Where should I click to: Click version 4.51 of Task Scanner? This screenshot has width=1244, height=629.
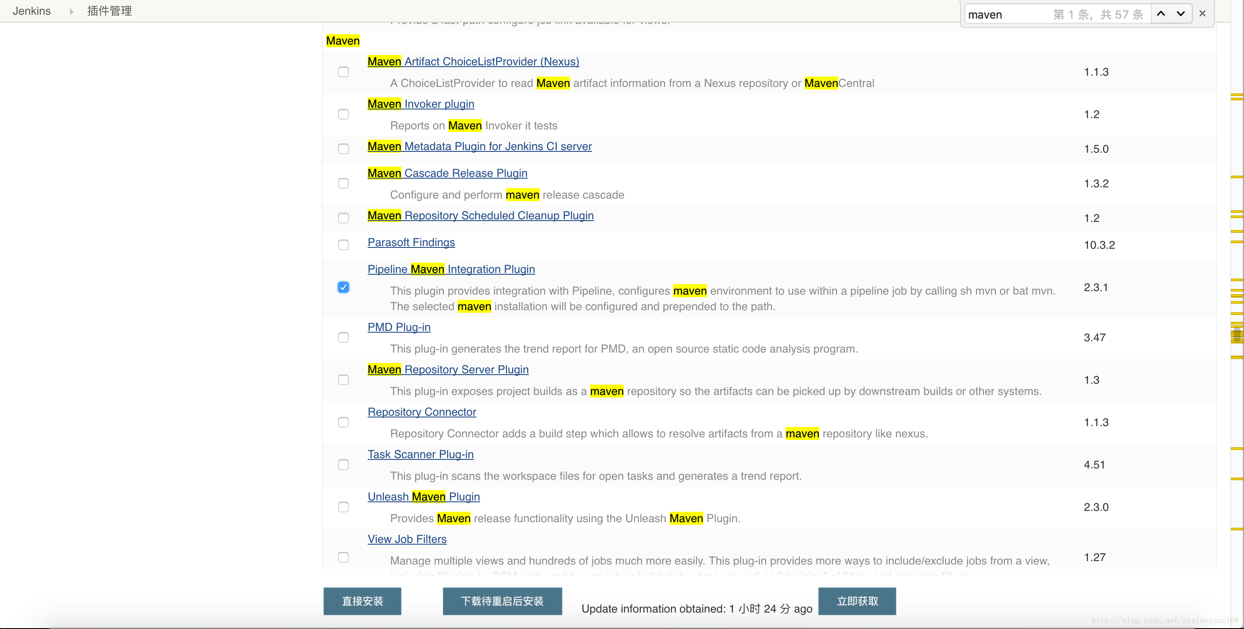pyautogui.click(x=1094, y=465)
